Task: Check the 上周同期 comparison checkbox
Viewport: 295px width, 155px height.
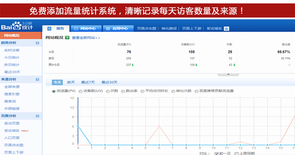Action: click(236, 153)
